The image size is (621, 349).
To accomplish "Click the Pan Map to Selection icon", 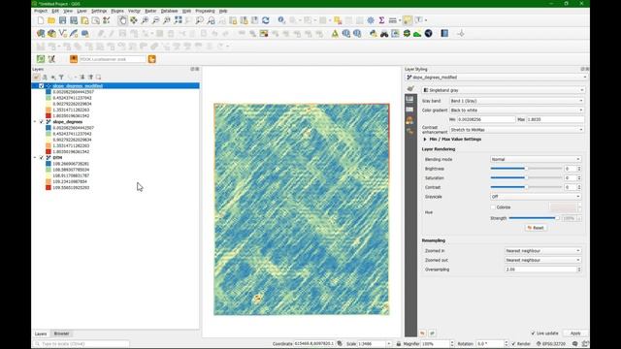I will click(134, 20).
